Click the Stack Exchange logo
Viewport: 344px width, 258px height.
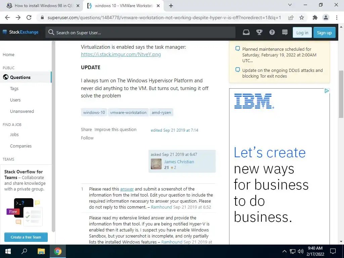pyautogui.click(x=20, y=32)
